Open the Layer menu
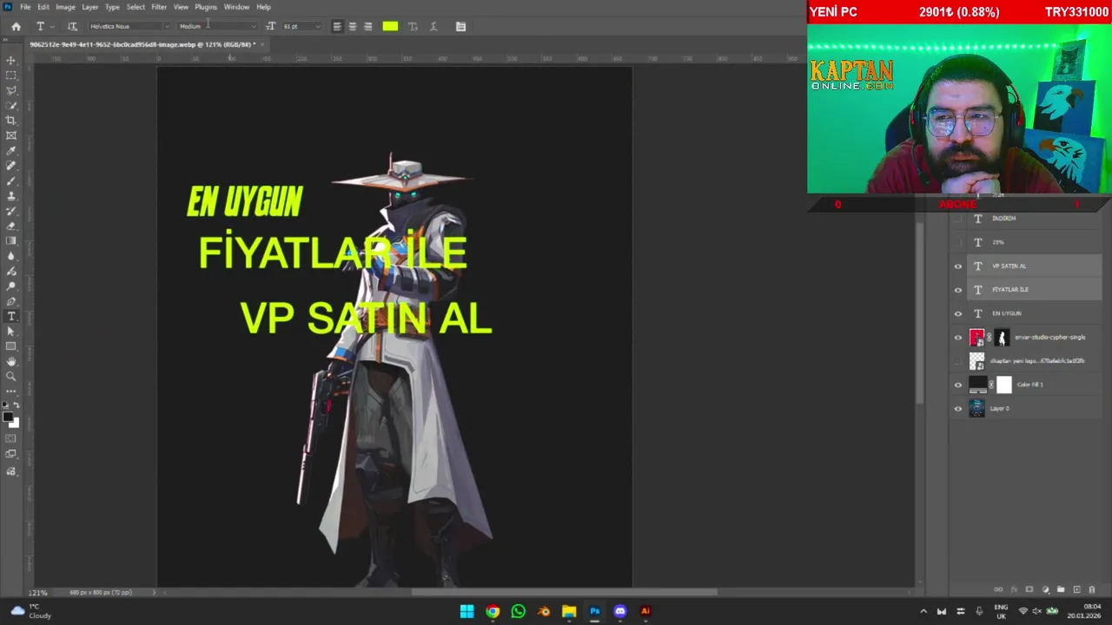The width and height of the screenshot is (1112, 625). point(89,7)
